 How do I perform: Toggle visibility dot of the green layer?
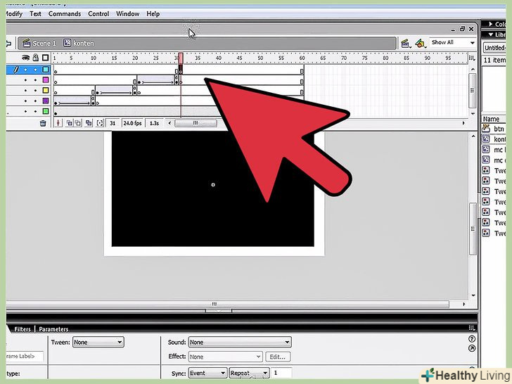point(25,111)
